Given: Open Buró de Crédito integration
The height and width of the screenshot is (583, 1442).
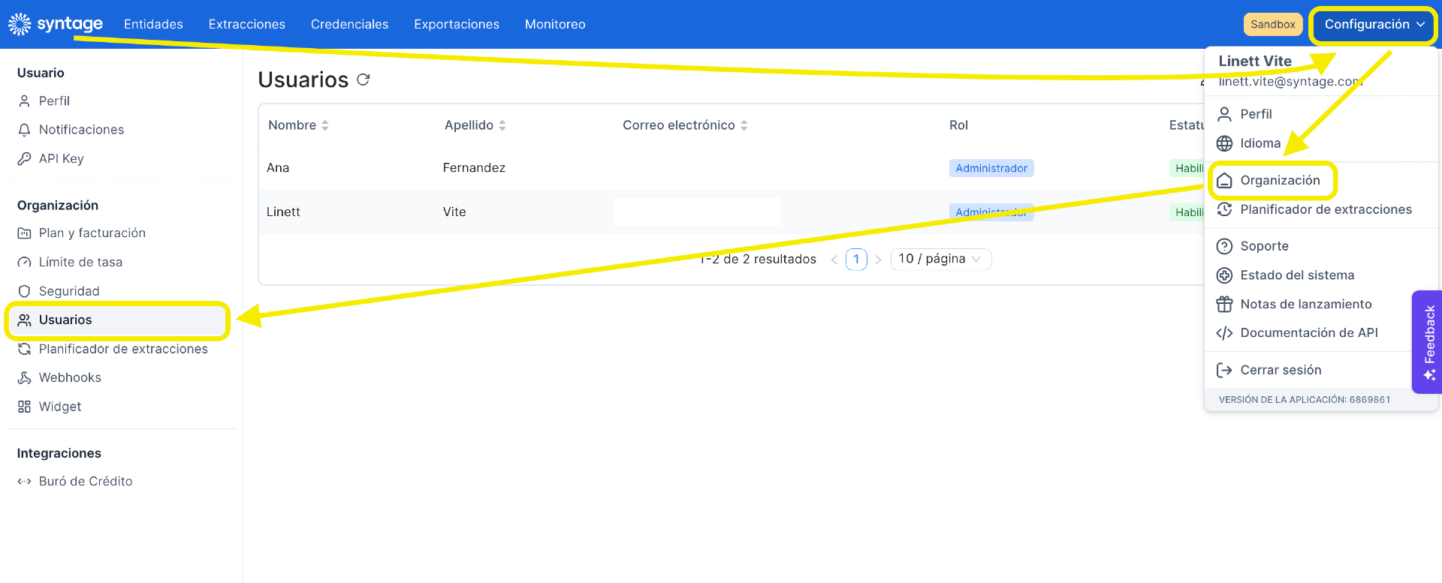Looking at the screenshot, I should [86, 482].
